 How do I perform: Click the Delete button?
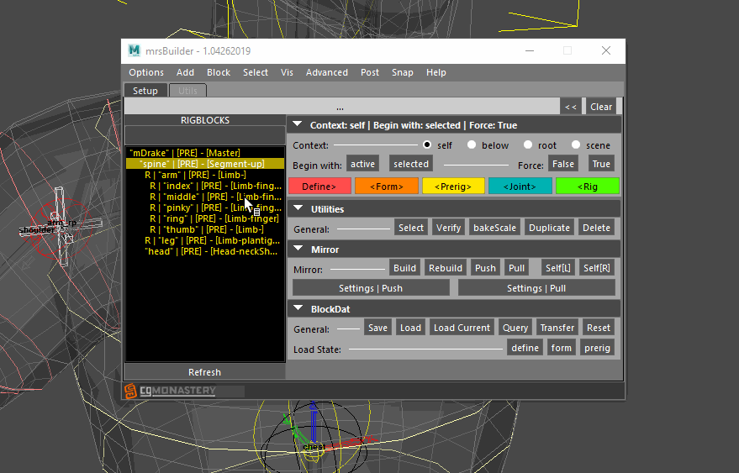click(x=596, y=228)
